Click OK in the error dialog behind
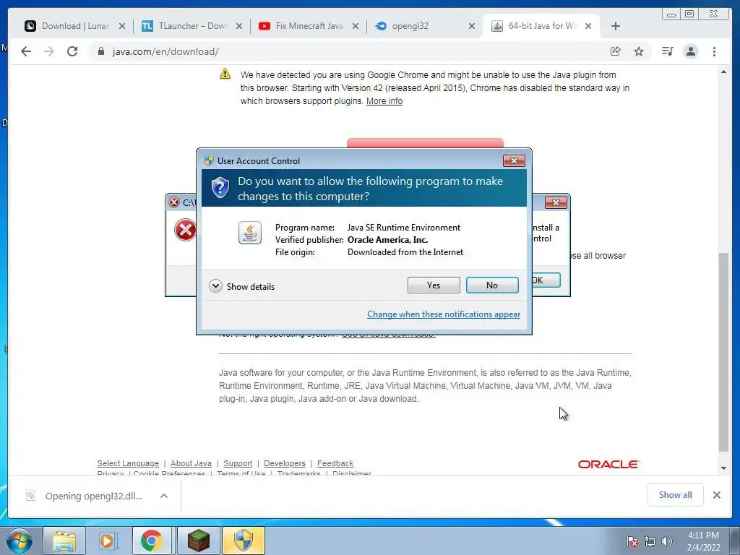 (546, 280)
